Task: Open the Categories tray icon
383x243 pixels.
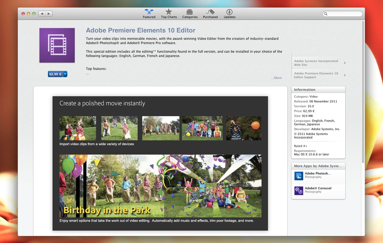Action: [x=190, y=12]
